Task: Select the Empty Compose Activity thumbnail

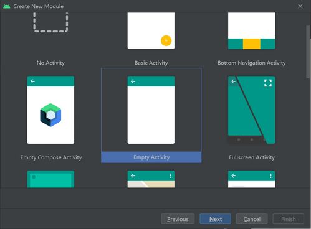Action: click(50, 110)
